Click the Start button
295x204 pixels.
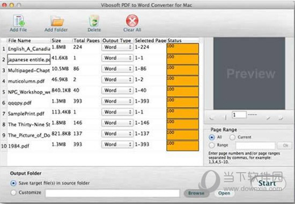point(268,183)
